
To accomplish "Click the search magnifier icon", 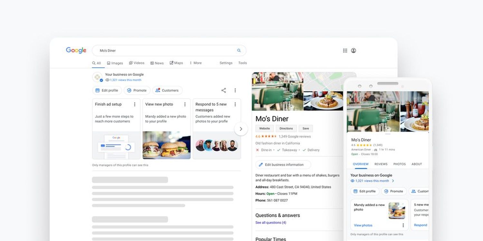I will click(x=239, y=50).
